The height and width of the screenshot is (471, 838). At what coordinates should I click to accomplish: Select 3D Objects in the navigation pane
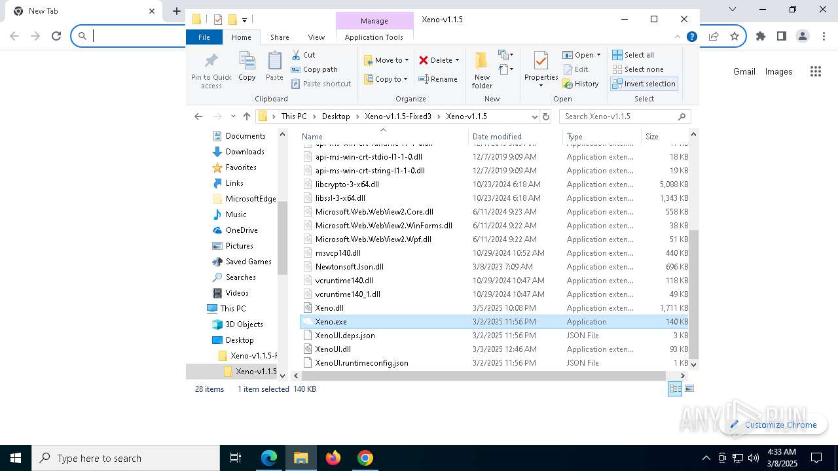[244, 324]
